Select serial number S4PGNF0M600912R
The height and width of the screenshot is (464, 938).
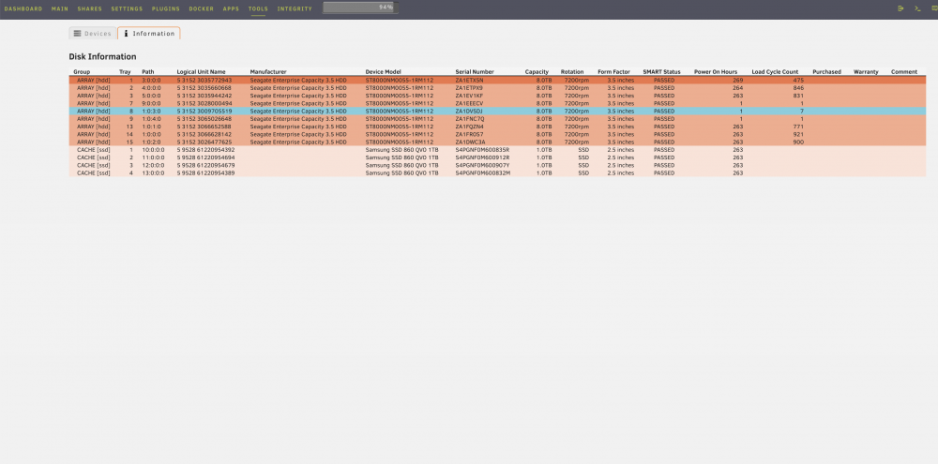pos(482,157)
